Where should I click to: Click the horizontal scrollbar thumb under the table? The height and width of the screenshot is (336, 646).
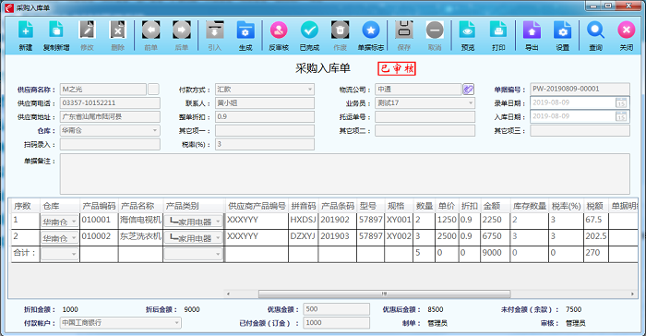coord(385,294)
